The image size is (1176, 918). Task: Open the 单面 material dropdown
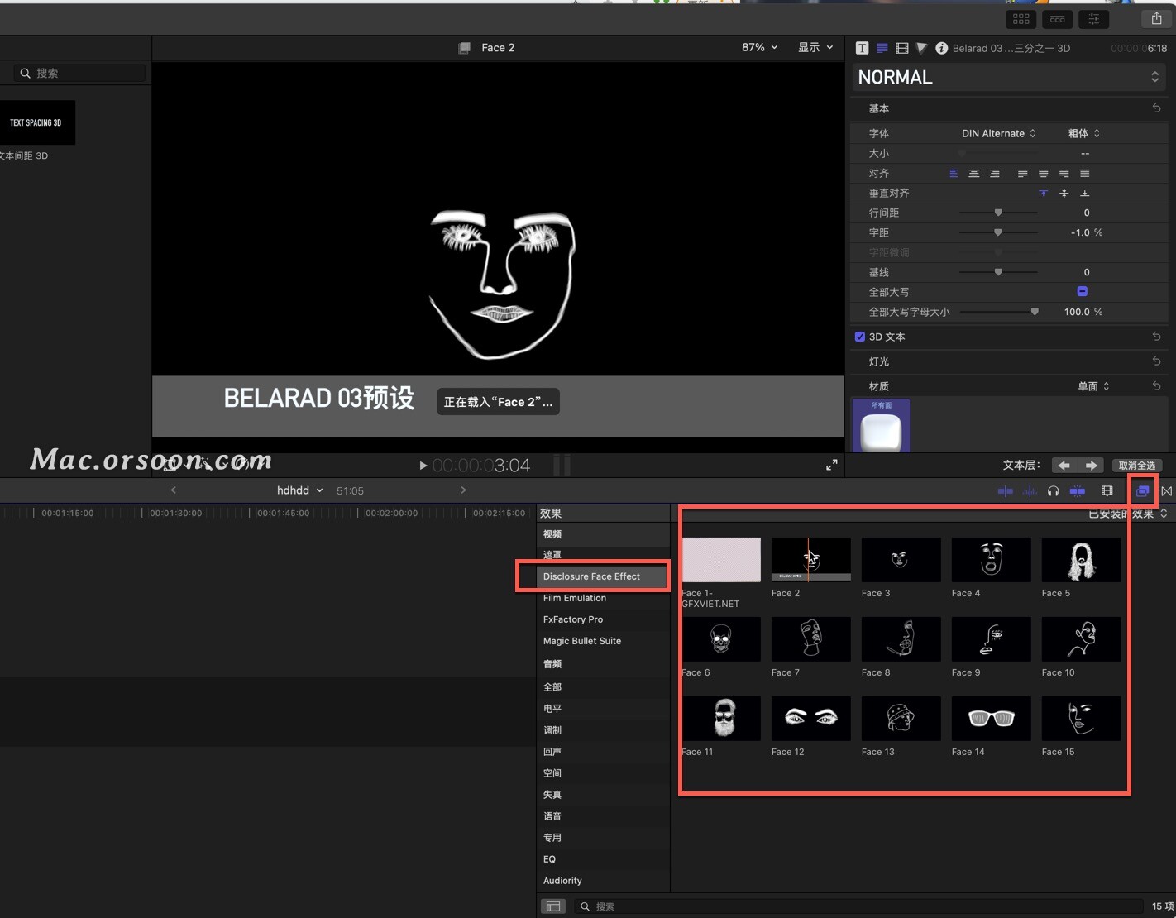[x=1093, y=386]
